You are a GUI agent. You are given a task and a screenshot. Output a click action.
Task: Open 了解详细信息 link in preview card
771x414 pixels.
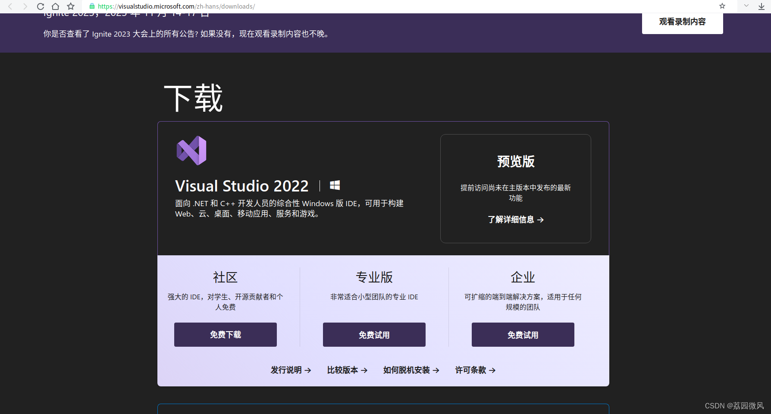(516, 220)
